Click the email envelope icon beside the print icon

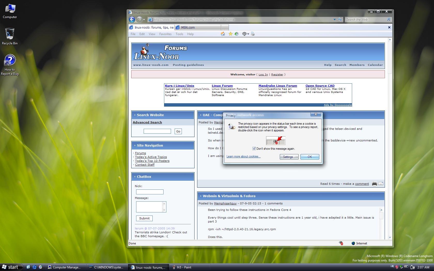click(x=381, y=184)
